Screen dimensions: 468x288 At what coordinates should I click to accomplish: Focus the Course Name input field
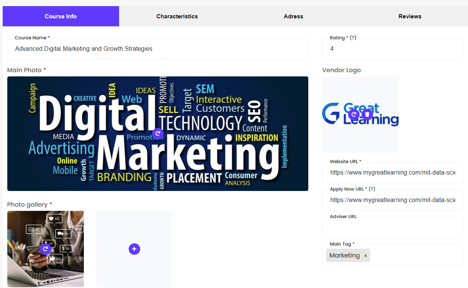157,49
